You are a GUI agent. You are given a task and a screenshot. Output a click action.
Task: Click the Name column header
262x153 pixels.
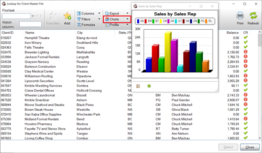tap(30, 33)
